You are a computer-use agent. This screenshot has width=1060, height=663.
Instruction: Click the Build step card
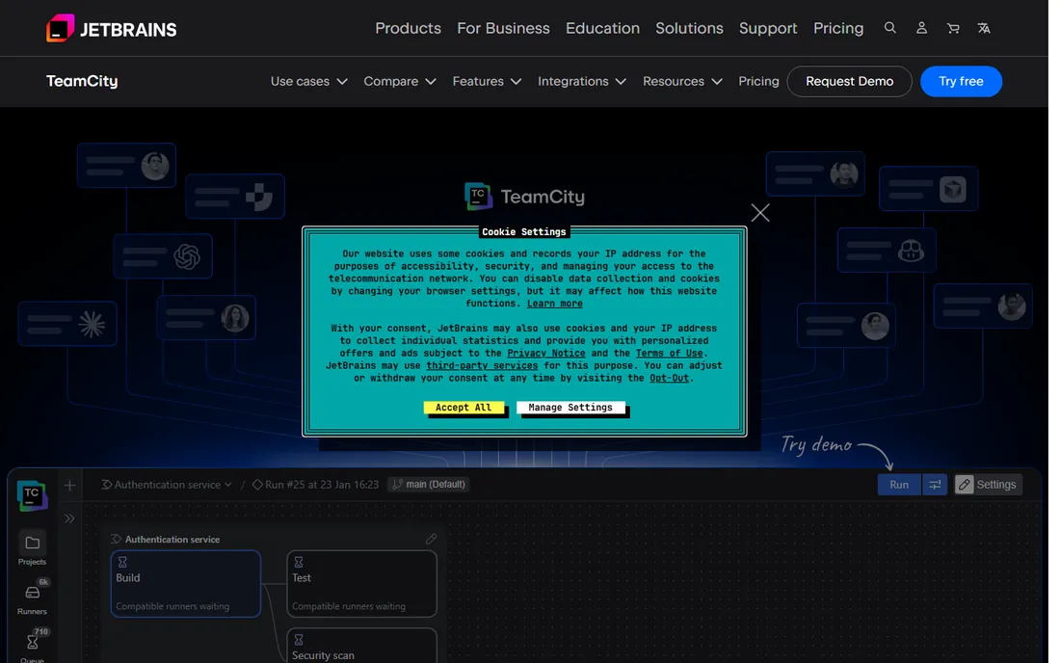(x=186, y=583)
